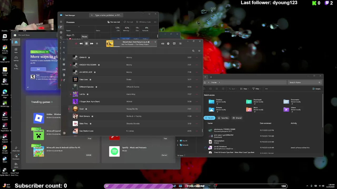Toggle shuffle in the music player
The width and height of the screenshot is (337, 189).
(76, 44)
